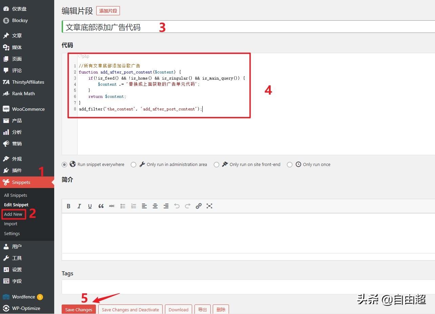The width and height of the screenshot is (435, 314).
Task: Open Add New snippet submenu
Action: pyautogui.click(x=13, y=214)
